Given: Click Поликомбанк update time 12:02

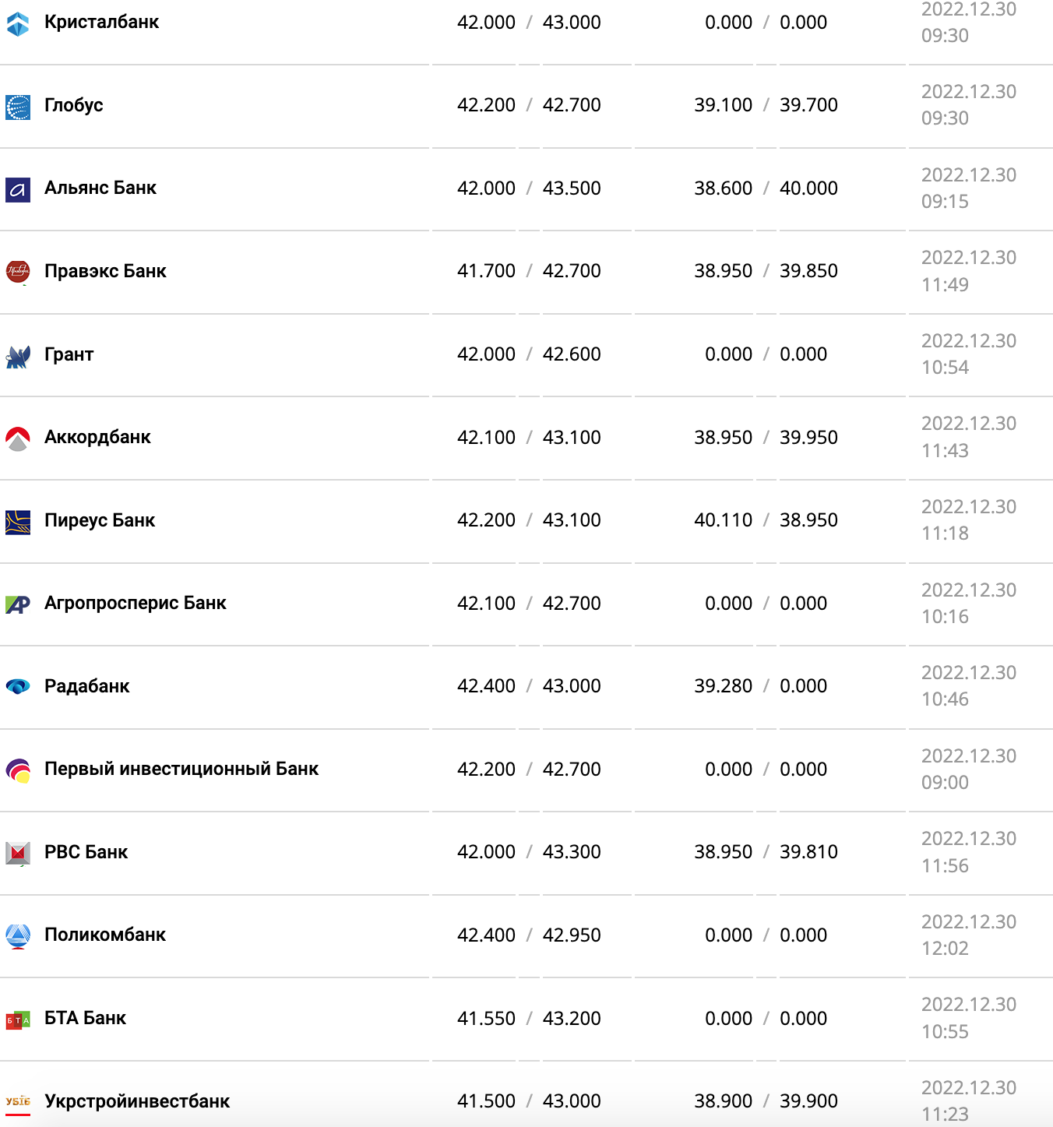Looking at the screenshot, I should point(945,949).
